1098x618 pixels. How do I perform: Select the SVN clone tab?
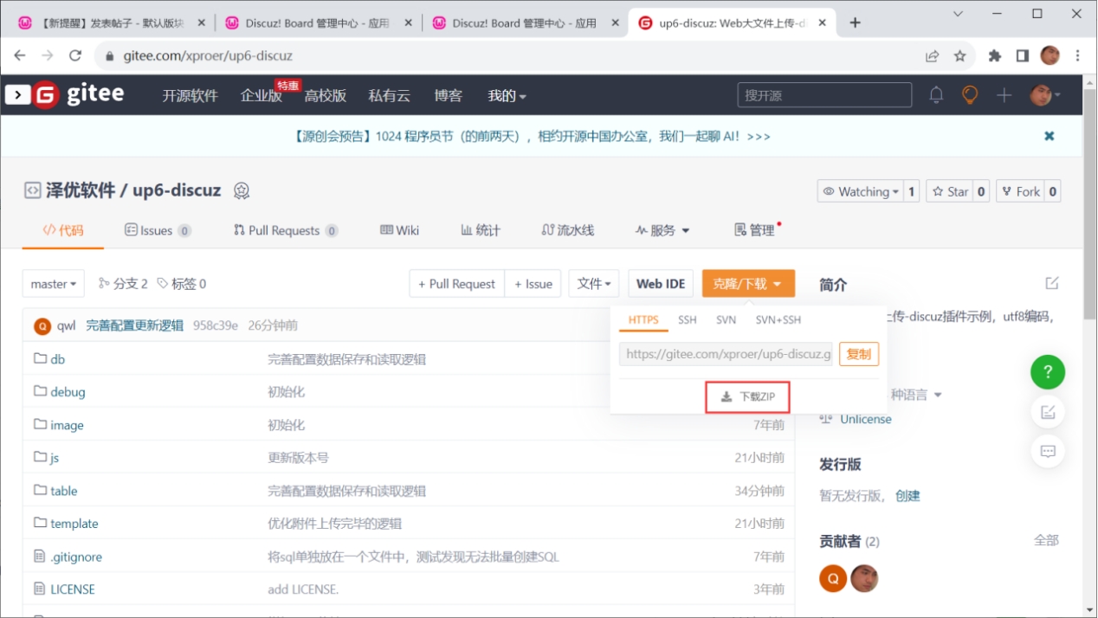click(726, 319)
